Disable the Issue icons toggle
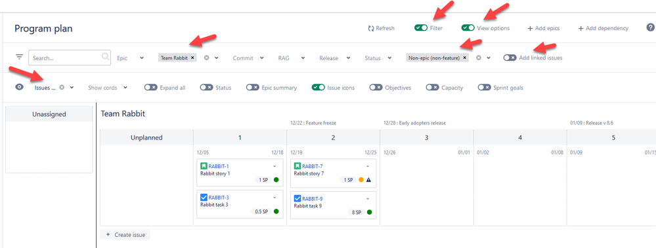The height and width of the screenshot is (248, 656). tap(318, 88)
